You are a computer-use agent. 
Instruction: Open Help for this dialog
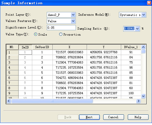click(138, 117)
